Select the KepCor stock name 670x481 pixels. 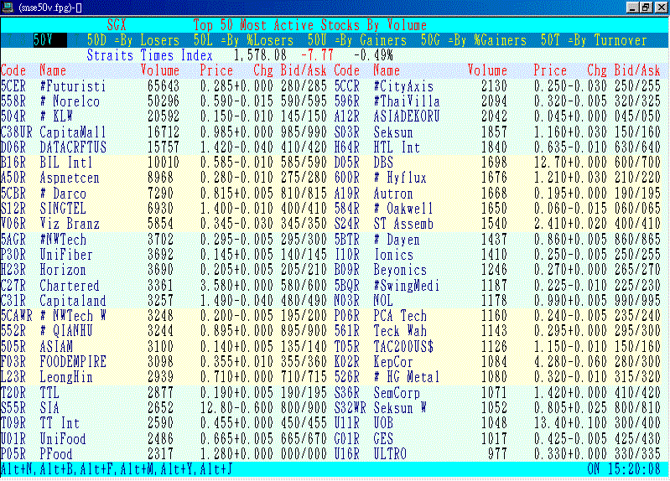coord(393,362)
